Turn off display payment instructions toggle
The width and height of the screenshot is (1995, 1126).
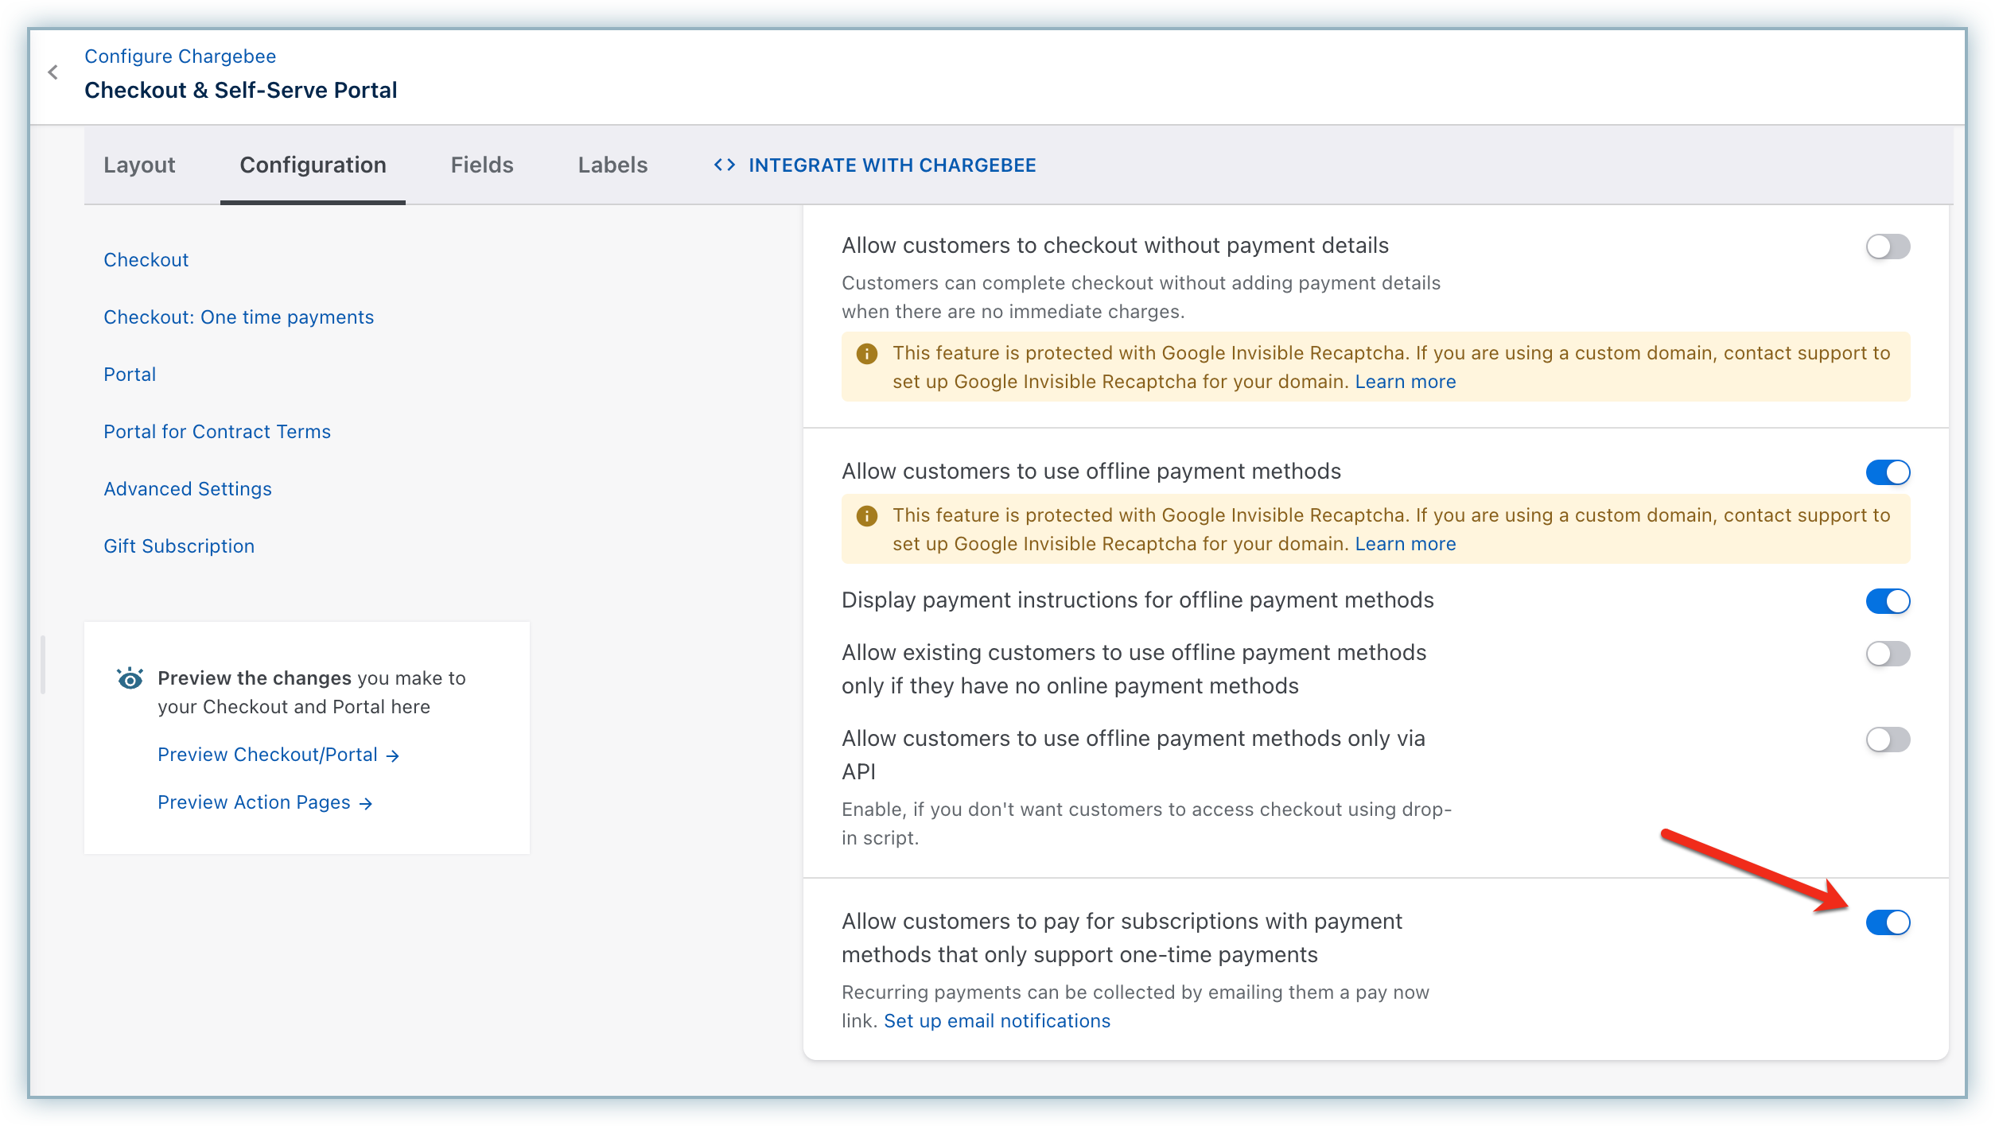tap(1887, 601)
